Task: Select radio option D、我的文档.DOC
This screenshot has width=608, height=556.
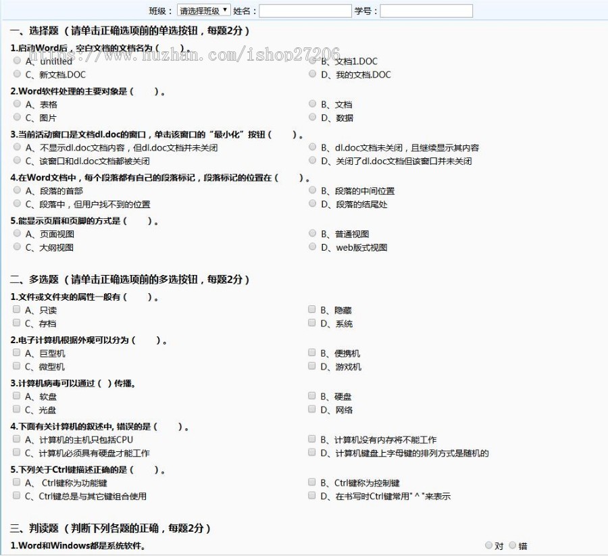Action: pos(313,74)
